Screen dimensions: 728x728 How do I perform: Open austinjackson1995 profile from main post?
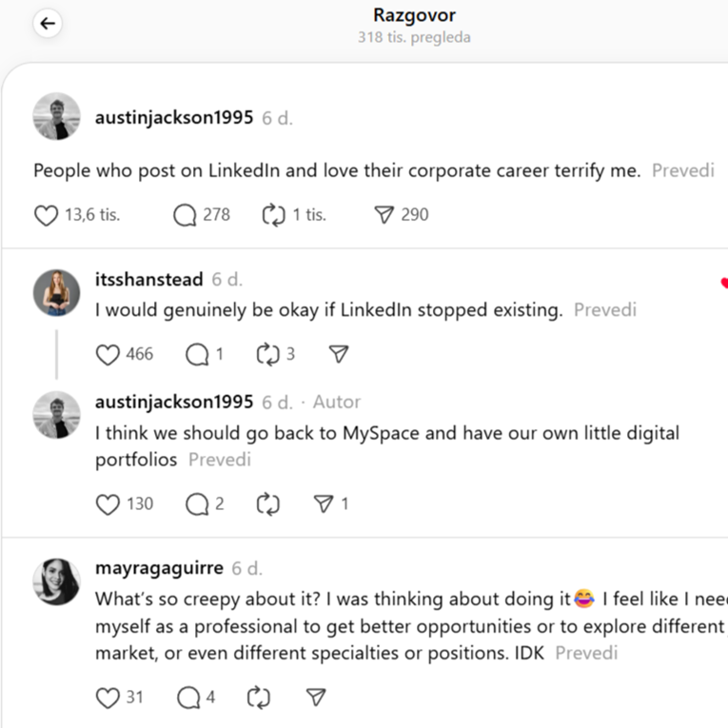pyautogui.click(x=174, y=118)
